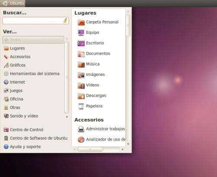Image resolution: width=217 pixels, height=177 pixels.
Task: Click the Papelera trash icon
Action: click(81, 106)
